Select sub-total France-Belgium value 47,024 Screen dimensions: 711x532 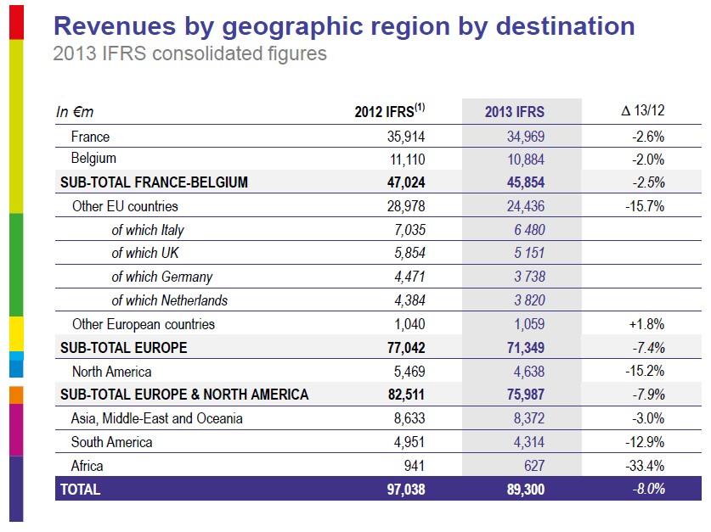tap(406, 182)
